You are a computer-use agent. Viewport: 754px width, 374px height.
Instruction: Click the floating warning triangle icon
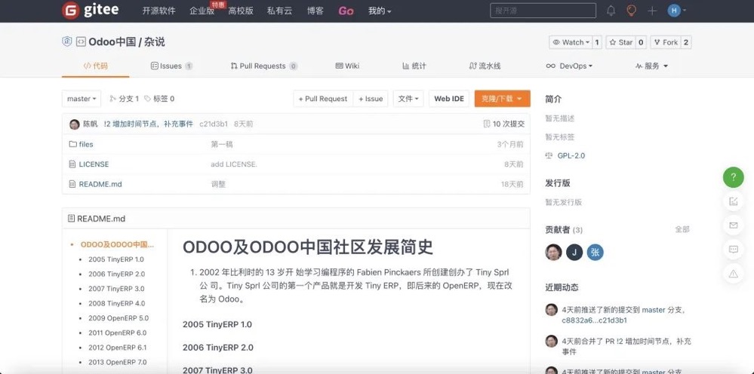[733, 274]
